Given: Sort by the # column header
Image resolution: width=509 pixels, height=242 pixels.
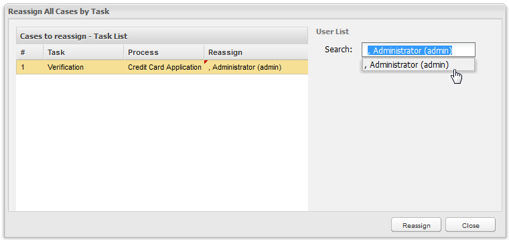Looking at the screenshot, I should click(29, 52).
